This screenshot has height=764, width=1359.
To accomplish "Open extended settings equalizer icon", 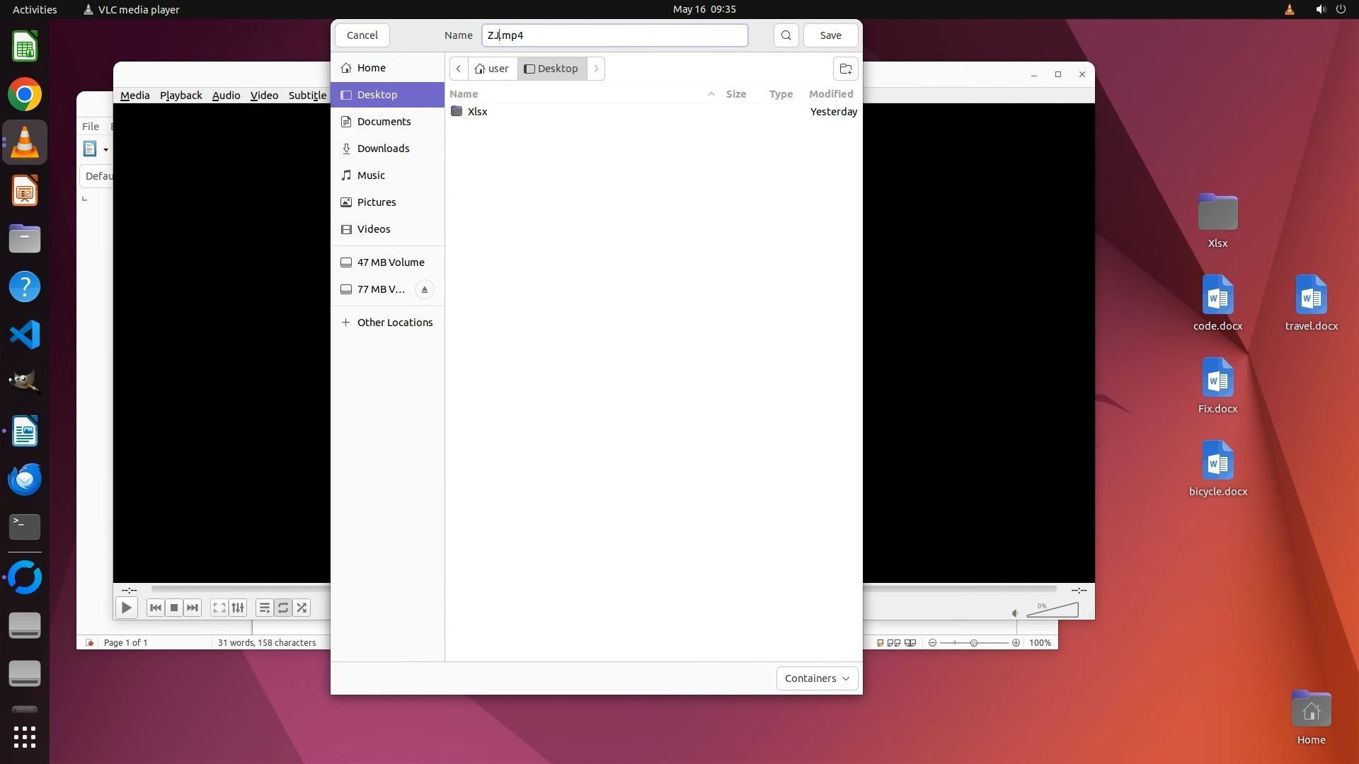I will (239, 608).
